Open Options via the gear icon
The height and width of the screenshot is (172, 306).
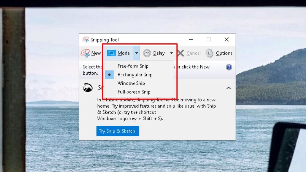[x=209, y=53]
